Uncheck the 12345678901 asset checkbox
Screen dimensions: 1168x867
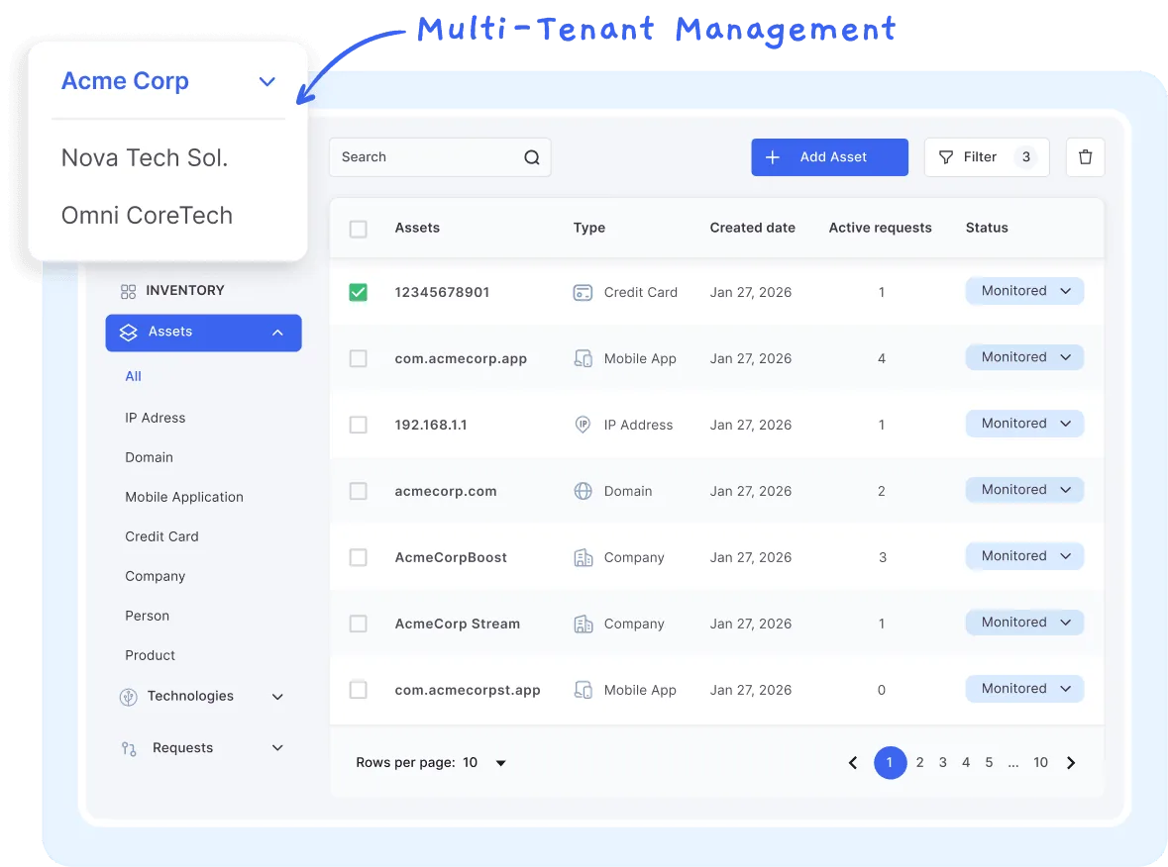pos(359,293)
